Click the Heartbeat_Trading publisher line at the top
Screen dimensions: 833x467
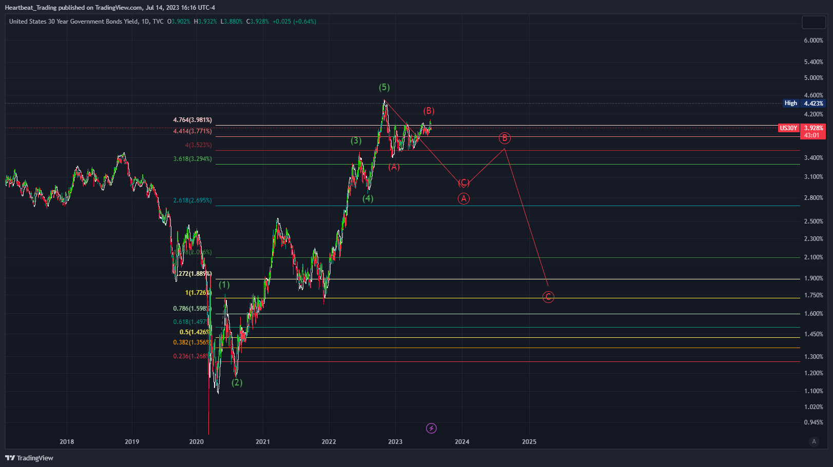click(110, 8)
